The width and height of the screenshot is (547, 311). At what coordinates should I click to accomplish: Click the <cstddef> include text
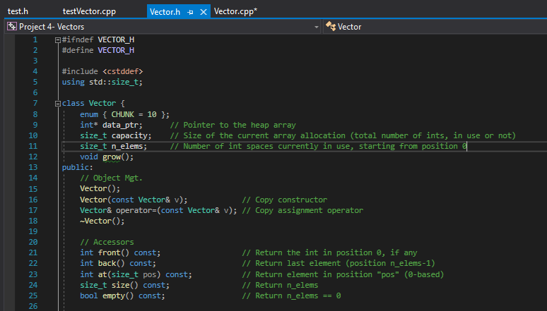[x=123, y=71]
